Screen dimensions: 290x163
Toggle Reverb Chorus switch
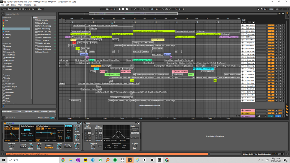point(68,126)
